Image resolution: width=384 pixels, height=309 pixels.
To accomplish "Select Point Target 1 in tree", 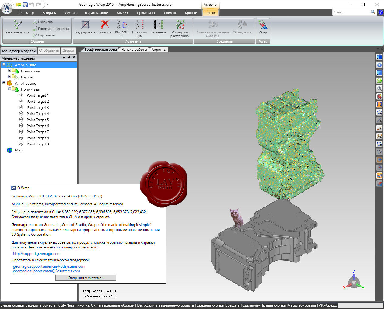I will coord(37,95).
